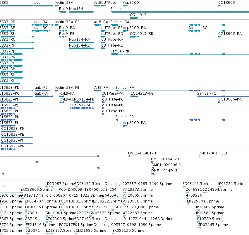Click EST SD03145.3prime
This screenshot has height=235, width=249.
[x=213, y=225]
